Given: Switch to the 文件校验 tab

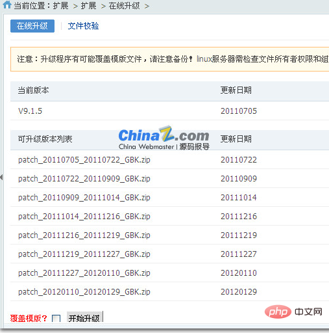Looking at the screenshot, I should tap(83, 26).
